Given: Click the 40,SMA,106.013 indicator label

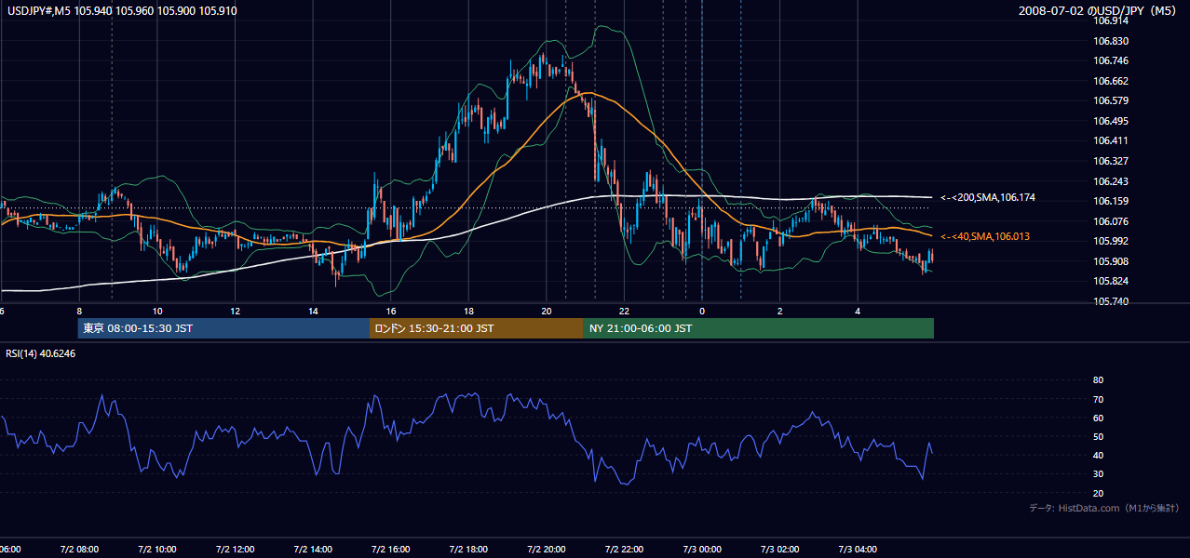Looking at the screenshot, I should [985, 237].
